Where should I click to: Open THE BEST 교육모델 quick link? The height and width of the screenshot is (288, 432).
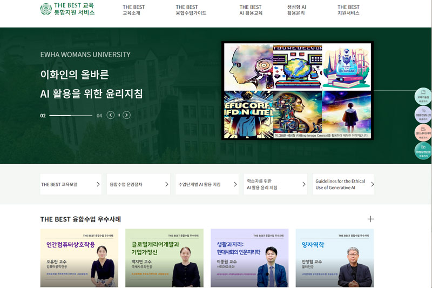coord(71,184)
